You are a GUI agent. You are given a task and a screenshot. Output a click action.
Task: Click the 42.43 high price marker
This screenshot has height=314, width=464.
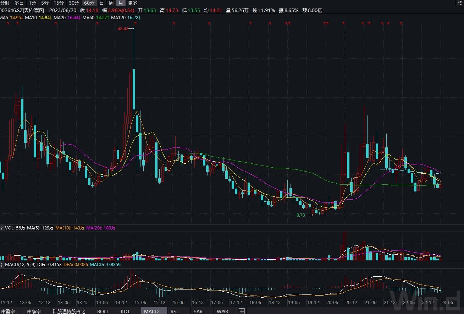click(123, 28)
